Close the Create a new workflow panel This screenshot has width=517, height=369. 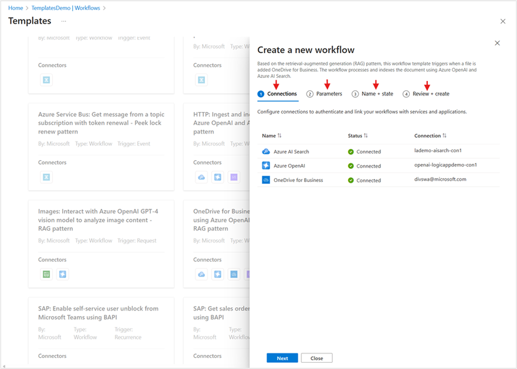pyautogui.click(x=497, y=43)
